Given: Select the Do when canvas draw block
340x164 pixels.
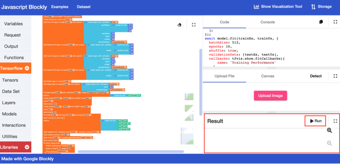Looking at the screenshot, I should pos(52,143).
